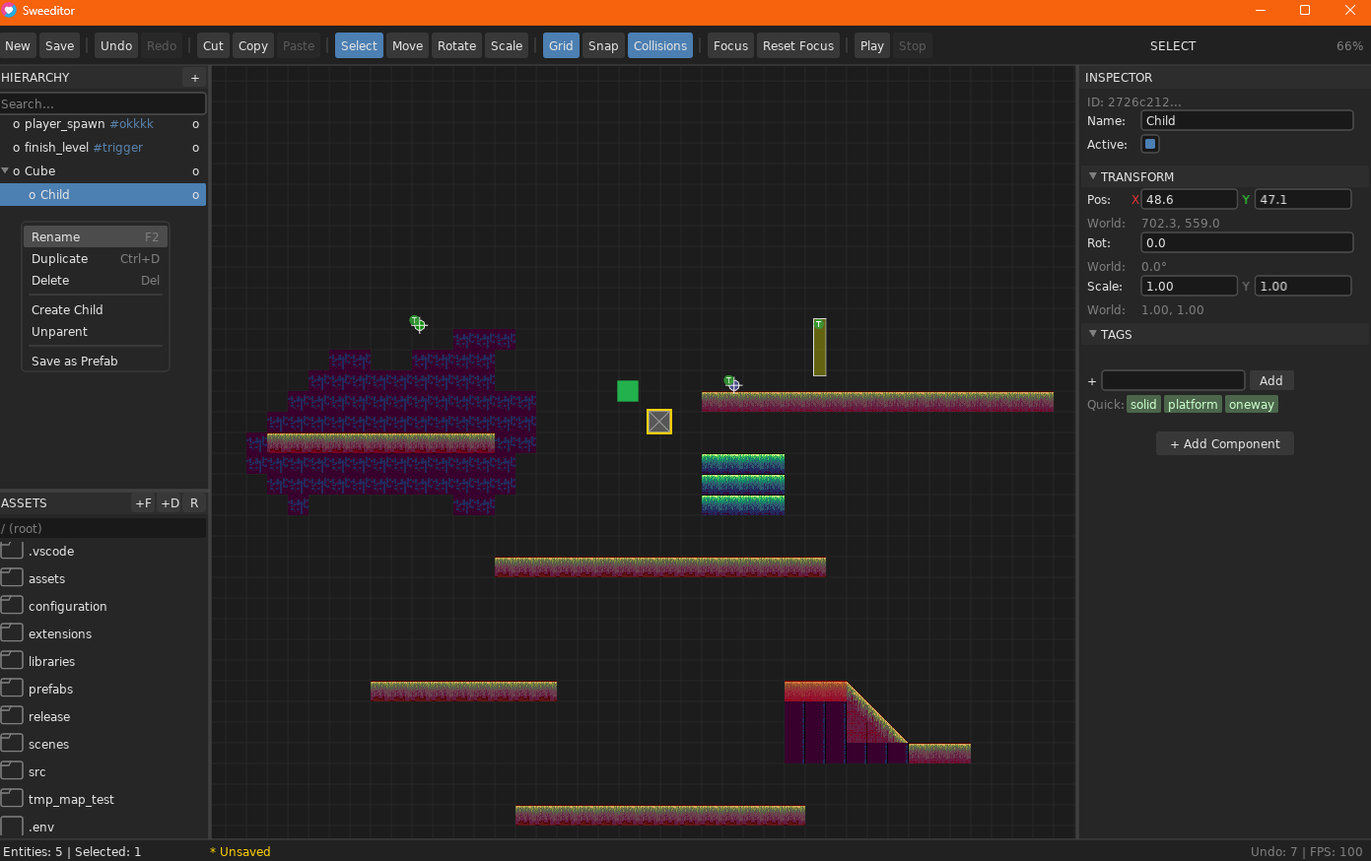Image resolution: width=1371 pixels, height=861 pixels.
Task: Refresh assets with the R button
Action: point(194,503)
